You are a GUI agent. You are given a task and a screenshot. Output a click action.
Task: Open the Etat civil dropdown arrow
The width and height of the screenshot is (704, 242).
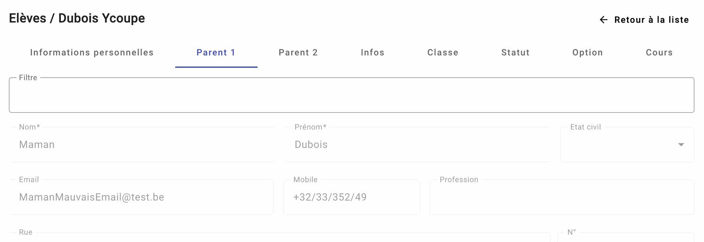[681, 145]
